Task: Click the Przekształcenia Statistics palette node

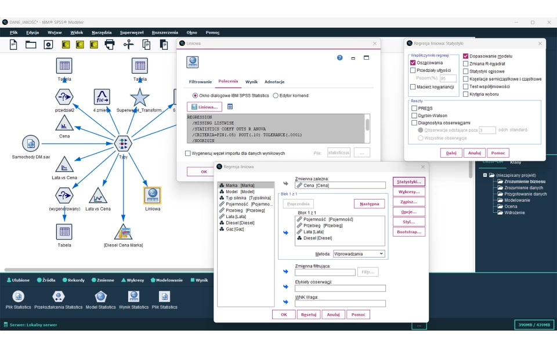Action: 58,297
